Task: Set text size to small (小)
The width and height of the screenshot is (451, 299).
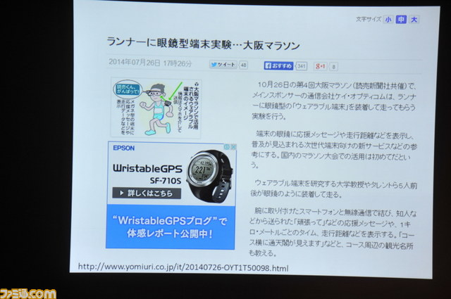Action: (x=388, y=20)
